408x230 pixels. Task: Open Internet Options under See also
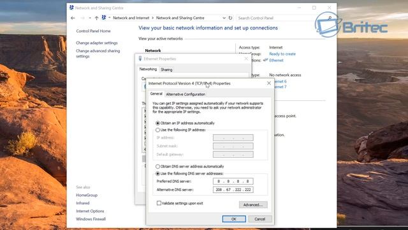click(x=90, y=211)
